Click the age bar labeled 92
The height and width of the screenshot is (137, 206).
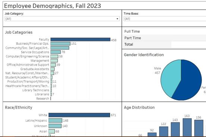[x=152, y=134]
